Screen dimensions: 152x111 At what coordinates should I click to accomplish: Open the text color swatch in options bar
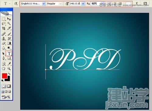[x=128, y=4]
